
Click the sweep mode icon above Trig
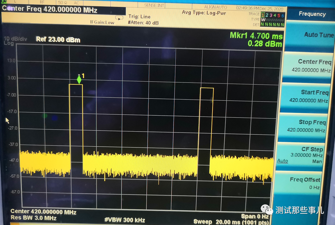(x=119, y=18)
